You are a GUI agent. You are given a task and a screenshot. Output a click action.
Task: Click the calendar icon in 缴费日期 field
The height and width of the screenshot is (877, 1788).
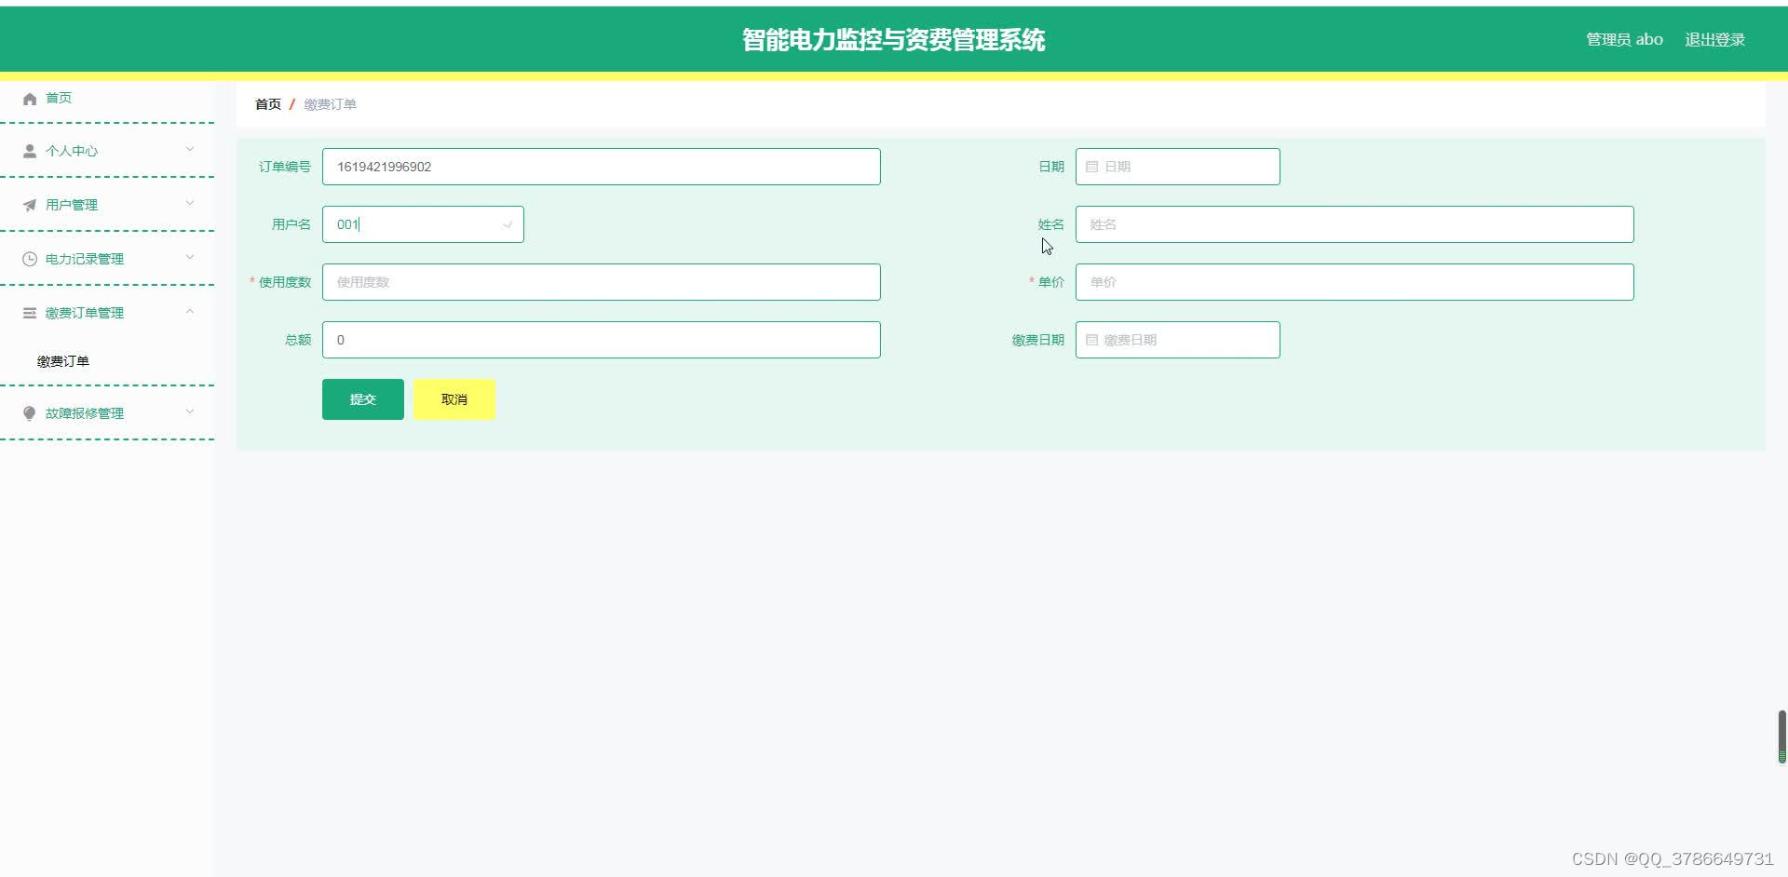coord(1092,340)
